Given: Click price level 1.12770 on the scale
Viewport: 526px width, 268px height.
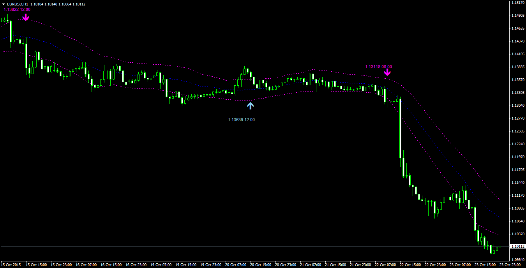Looking at the screenshot, I should [518, 118].
